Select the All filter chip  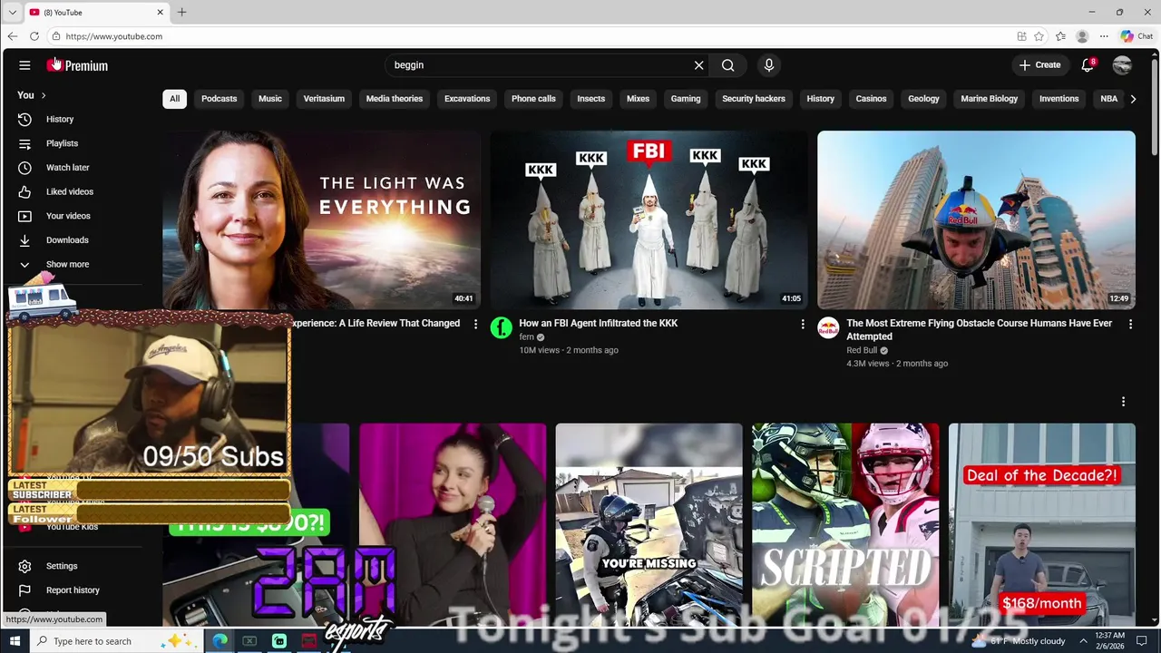pyautogui.click(x=174, y=99)
